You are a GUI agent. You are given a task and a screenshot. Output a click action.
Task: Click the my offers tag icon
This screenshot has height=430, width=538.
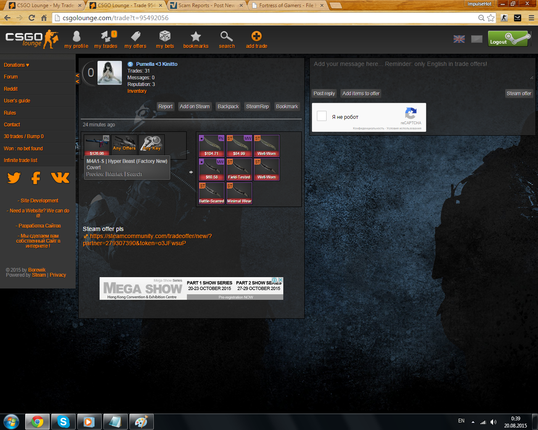tap(135, 37)
